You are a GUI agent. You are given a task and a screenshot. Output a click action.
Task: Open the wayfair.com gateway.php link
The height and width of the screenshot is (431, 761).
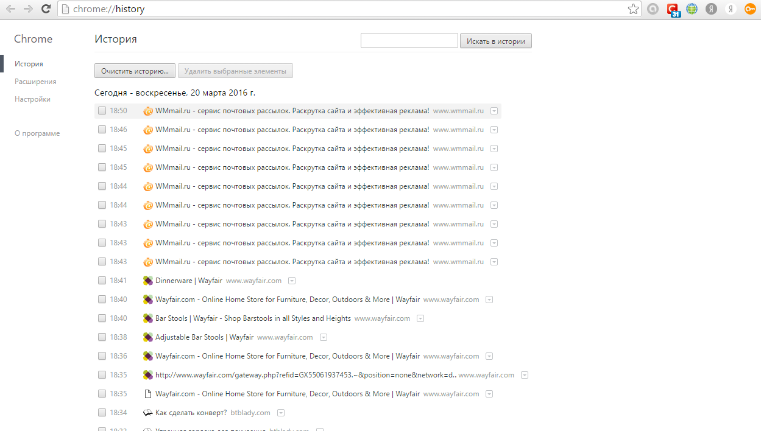[x=305, y=375]
